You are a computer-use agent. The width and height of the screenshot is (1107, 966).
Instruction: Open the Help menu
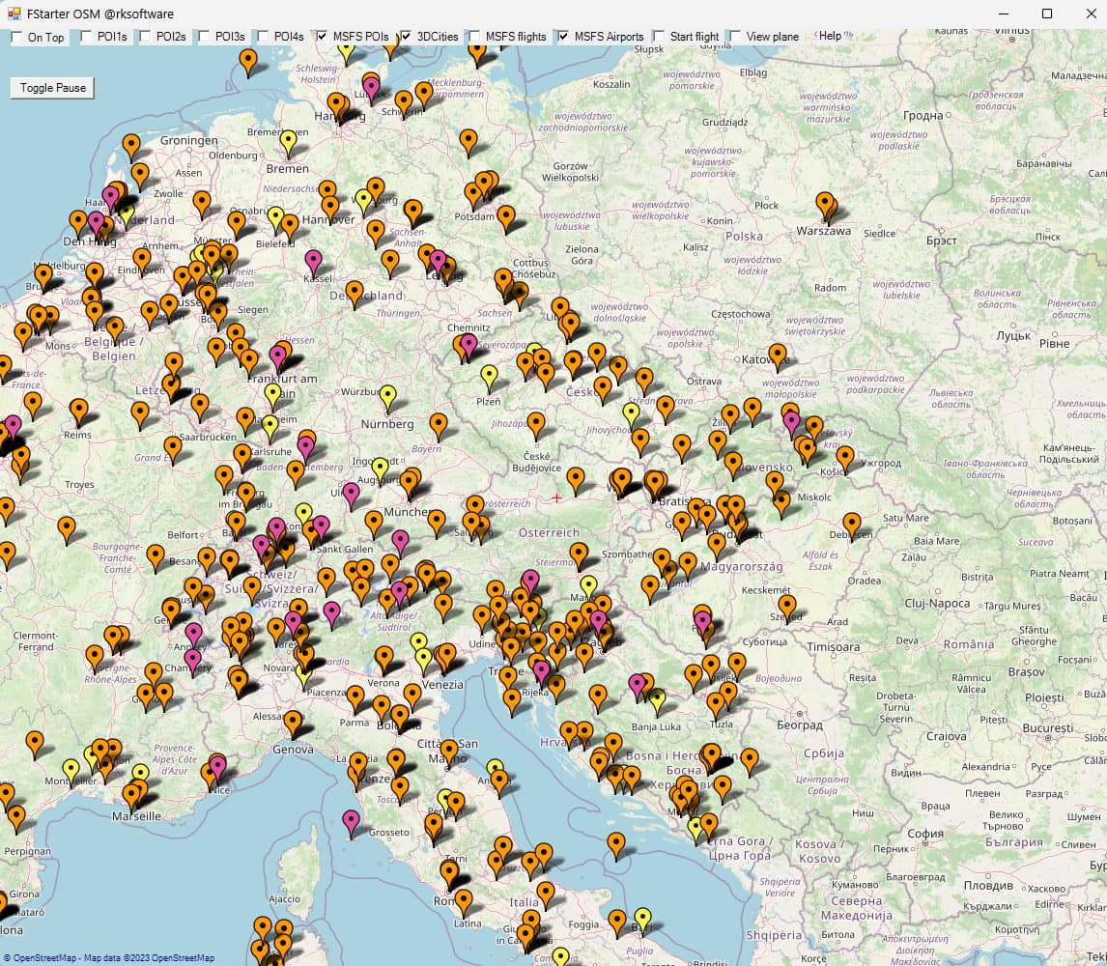(830, 36)
